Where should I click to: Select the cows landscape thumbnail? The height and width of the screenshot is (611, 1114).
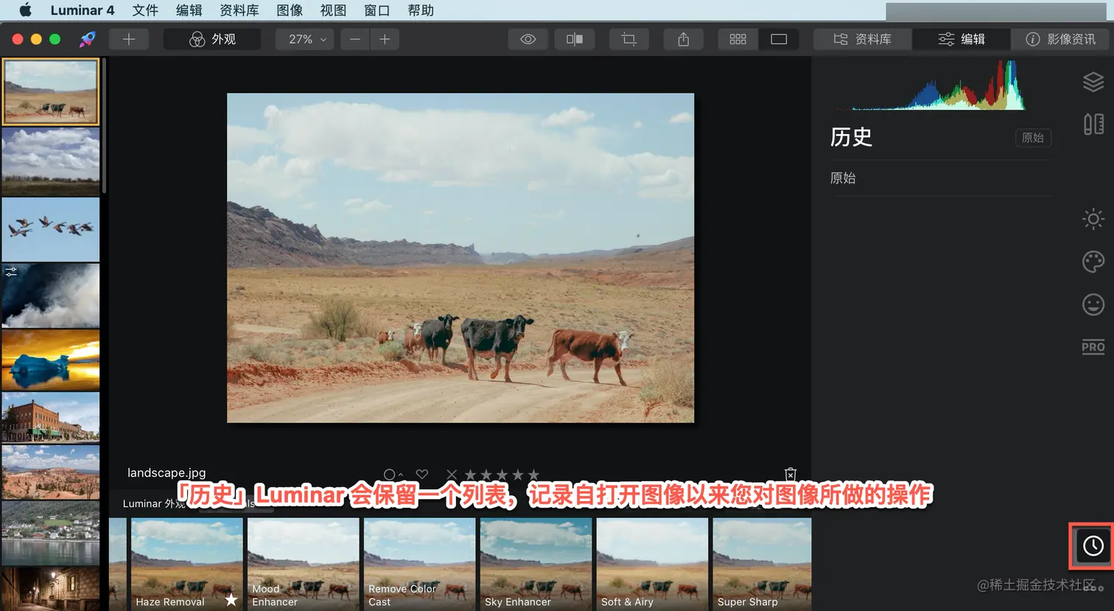click(51, 91)
